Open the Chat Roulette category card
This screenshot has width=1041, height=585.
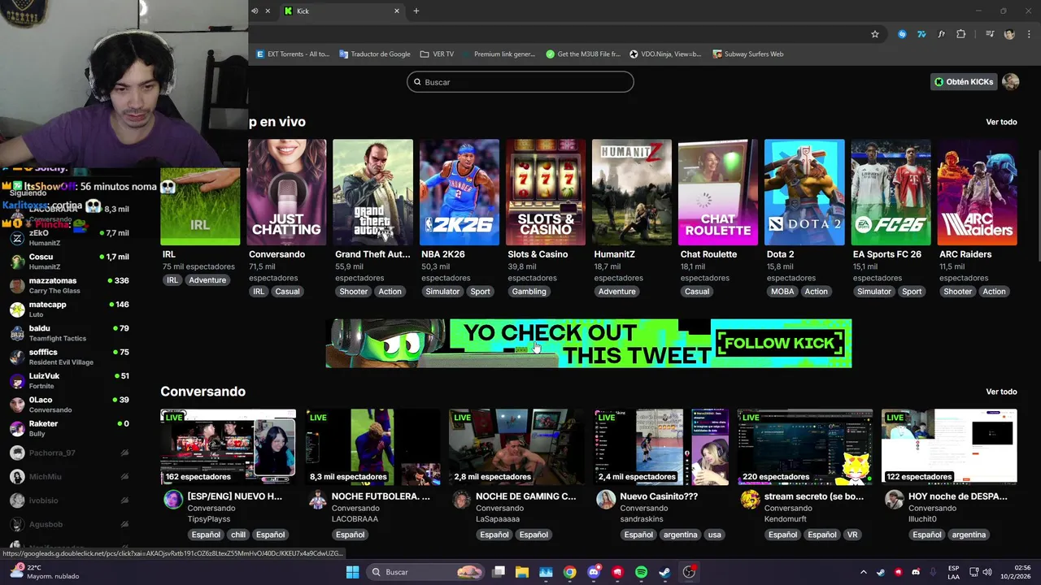718,193
